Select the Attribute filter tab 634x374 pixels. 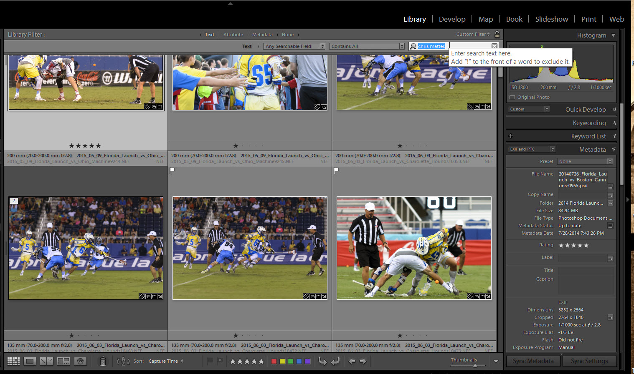click(233, 35)
